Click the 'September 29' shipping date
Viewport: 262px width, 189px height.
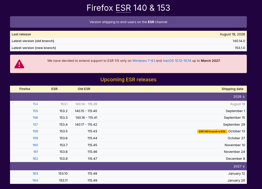point(234,125)
